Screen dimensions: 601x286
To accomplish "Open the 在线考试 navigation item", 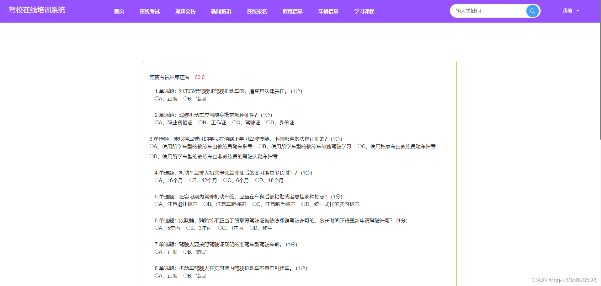I will [150, 11].
